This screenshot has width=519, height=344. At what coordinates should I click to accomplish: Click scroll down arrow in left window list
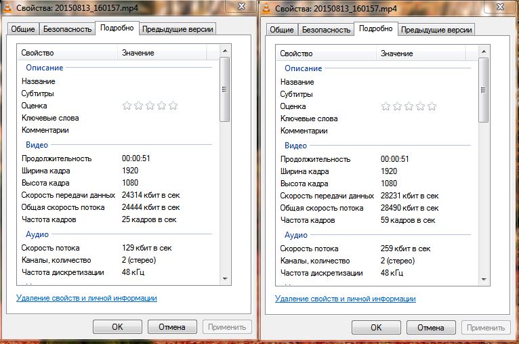225,278
